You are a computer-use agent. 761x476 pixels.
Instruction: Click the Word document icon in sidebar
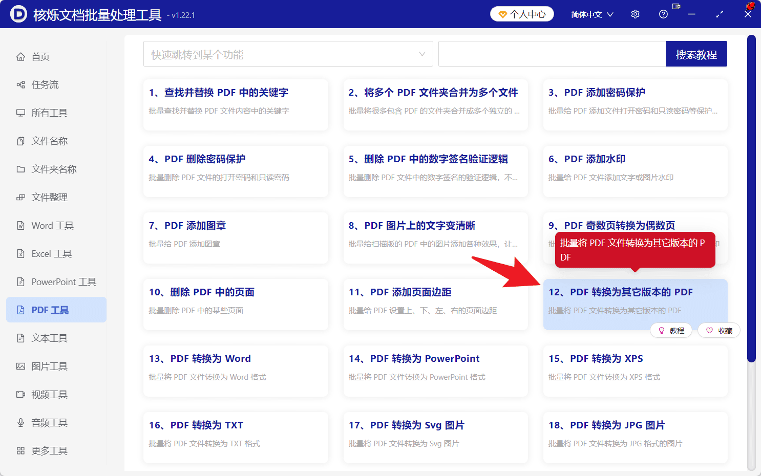tap(20, 226)
